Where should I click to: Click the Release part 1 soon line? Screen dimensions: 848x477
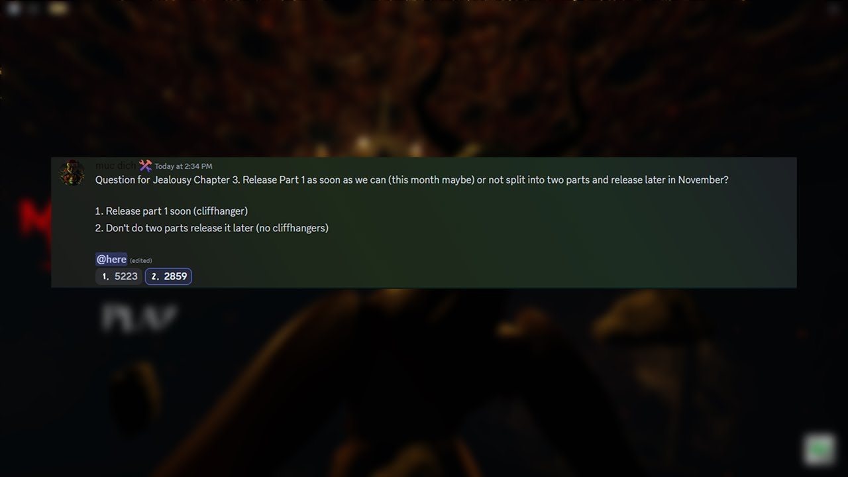click(172, 211)
